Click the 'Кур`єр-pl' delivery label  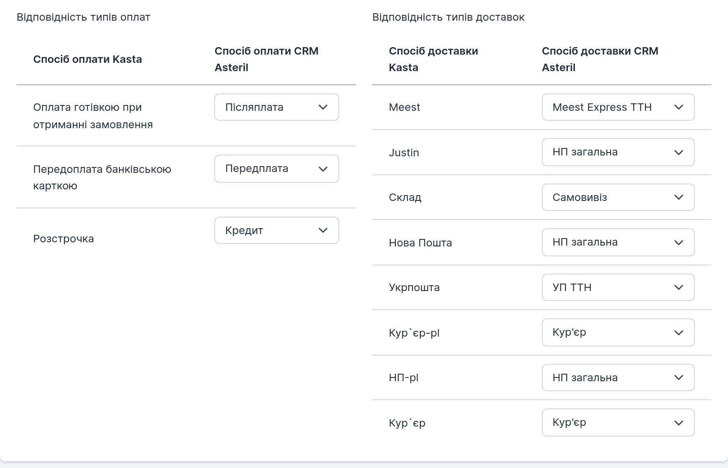point(414,333)
